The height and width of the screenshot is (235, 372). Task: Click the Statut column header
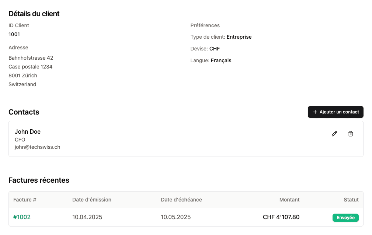tap(351, 200)
